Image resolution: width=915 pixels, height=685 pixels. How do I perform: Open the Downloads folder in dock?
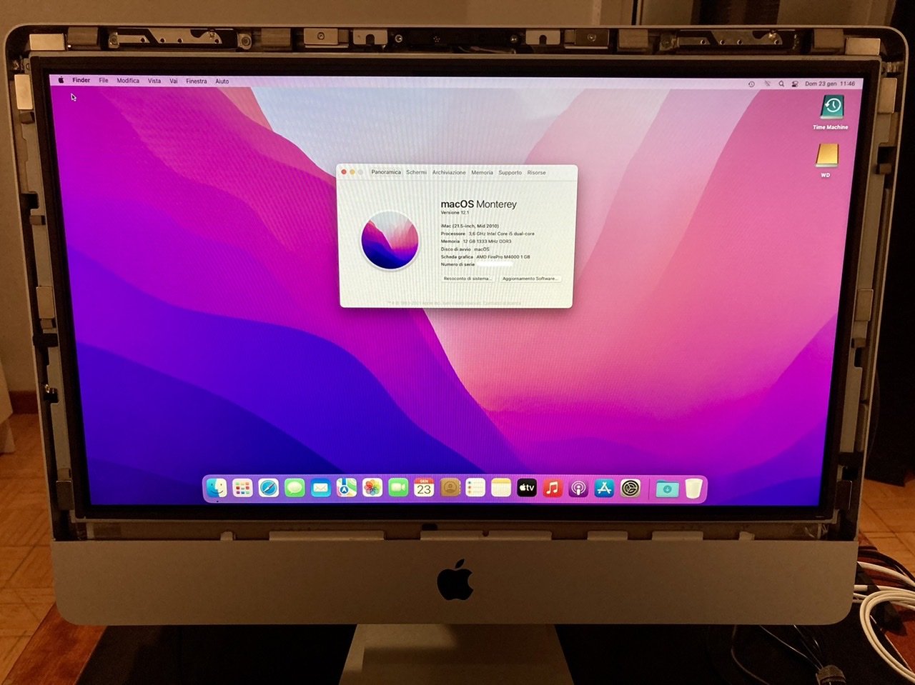pyautogui.click(x=667, y=489)
